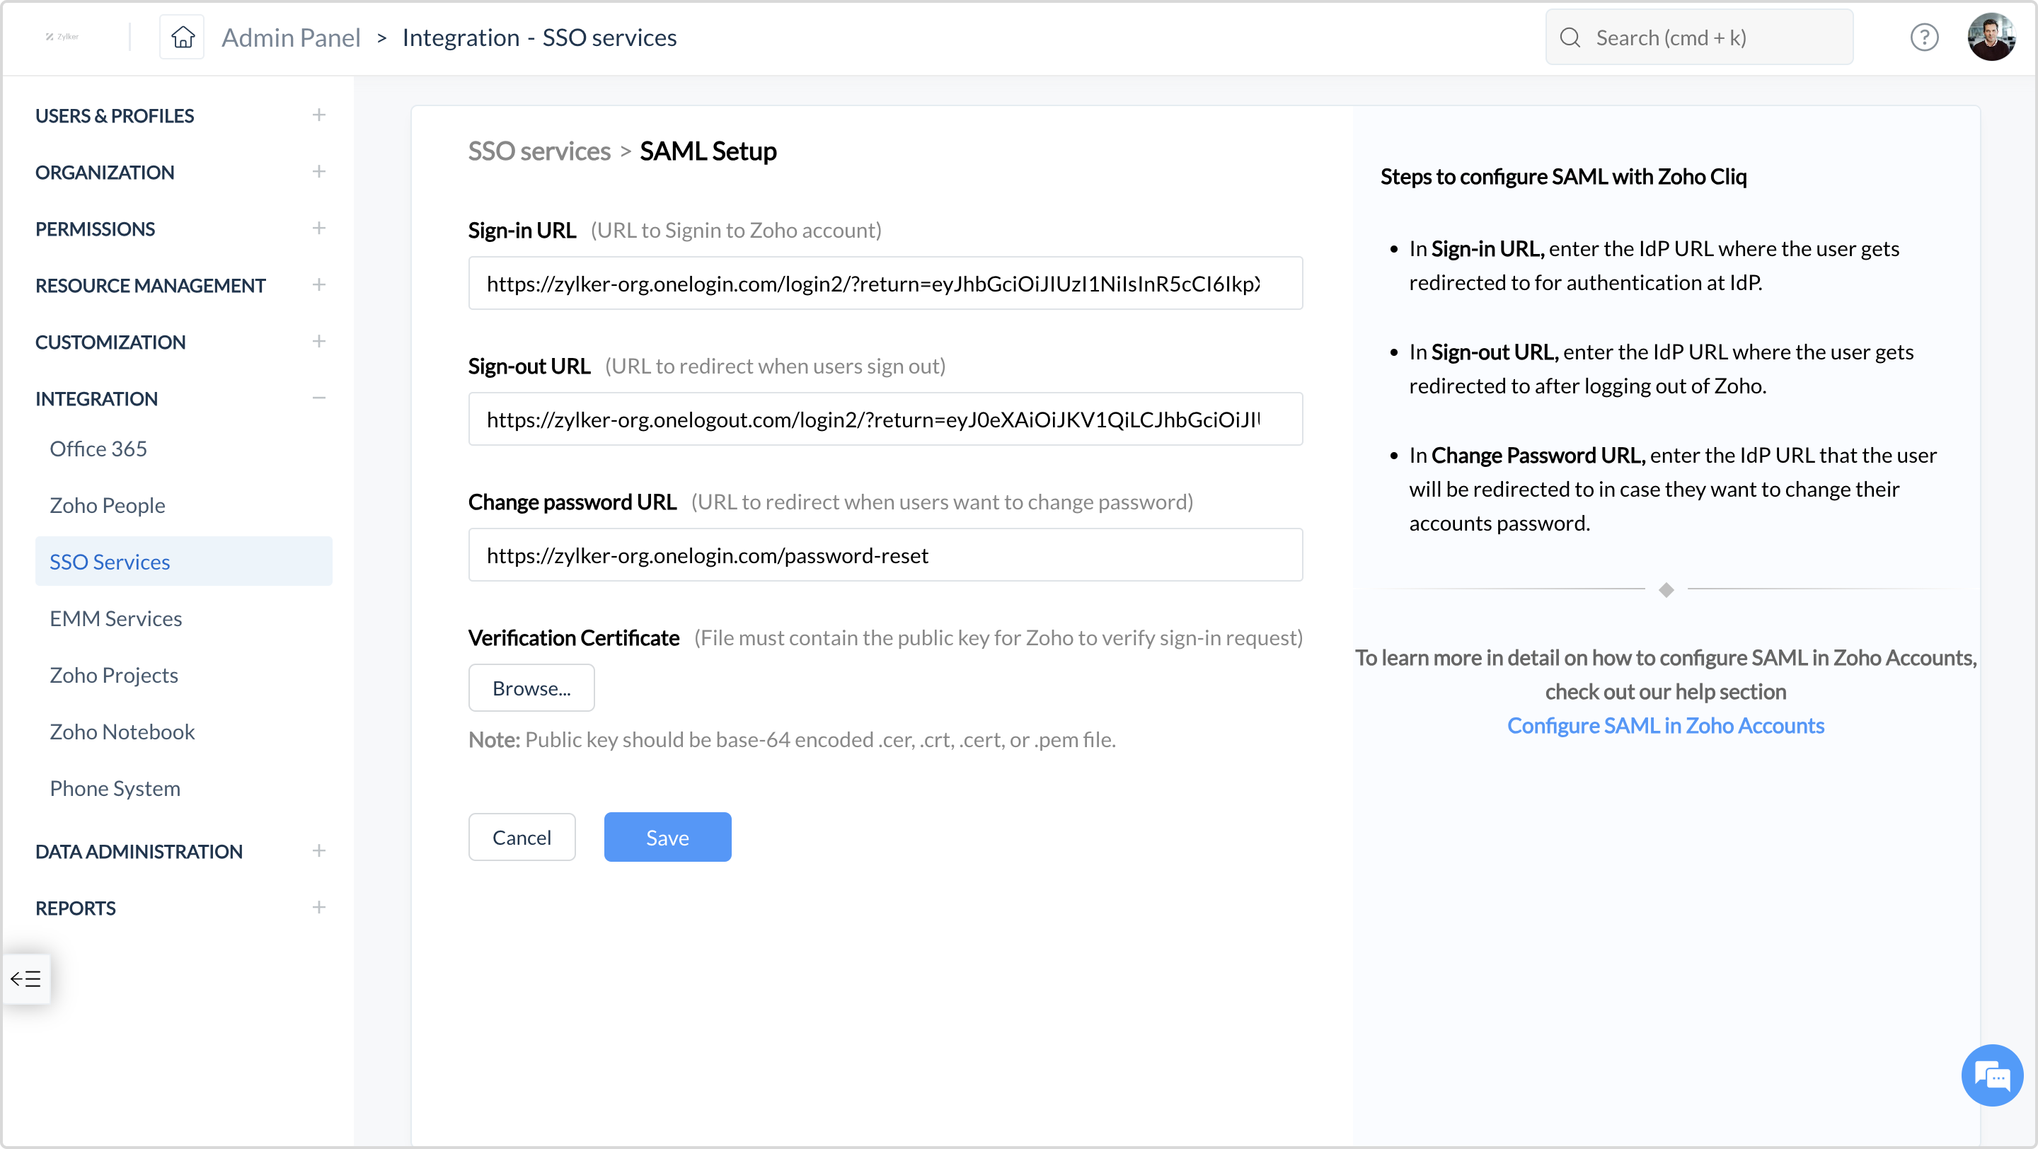Screen dimensions: 2038x1149
Task: Save the SAML setup
Action: point(668,838)
